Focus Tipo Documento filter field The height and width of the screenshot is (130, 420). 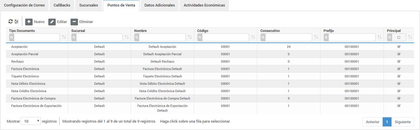[x=37, y=37]
